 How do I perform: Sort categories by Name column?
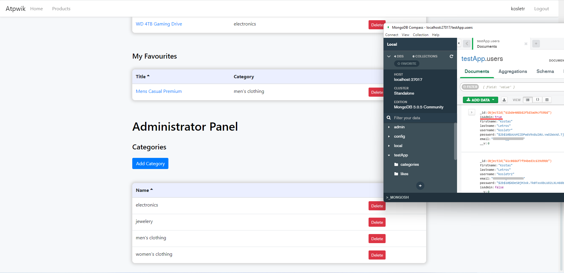pyautogui.click(x=144, y=190)
